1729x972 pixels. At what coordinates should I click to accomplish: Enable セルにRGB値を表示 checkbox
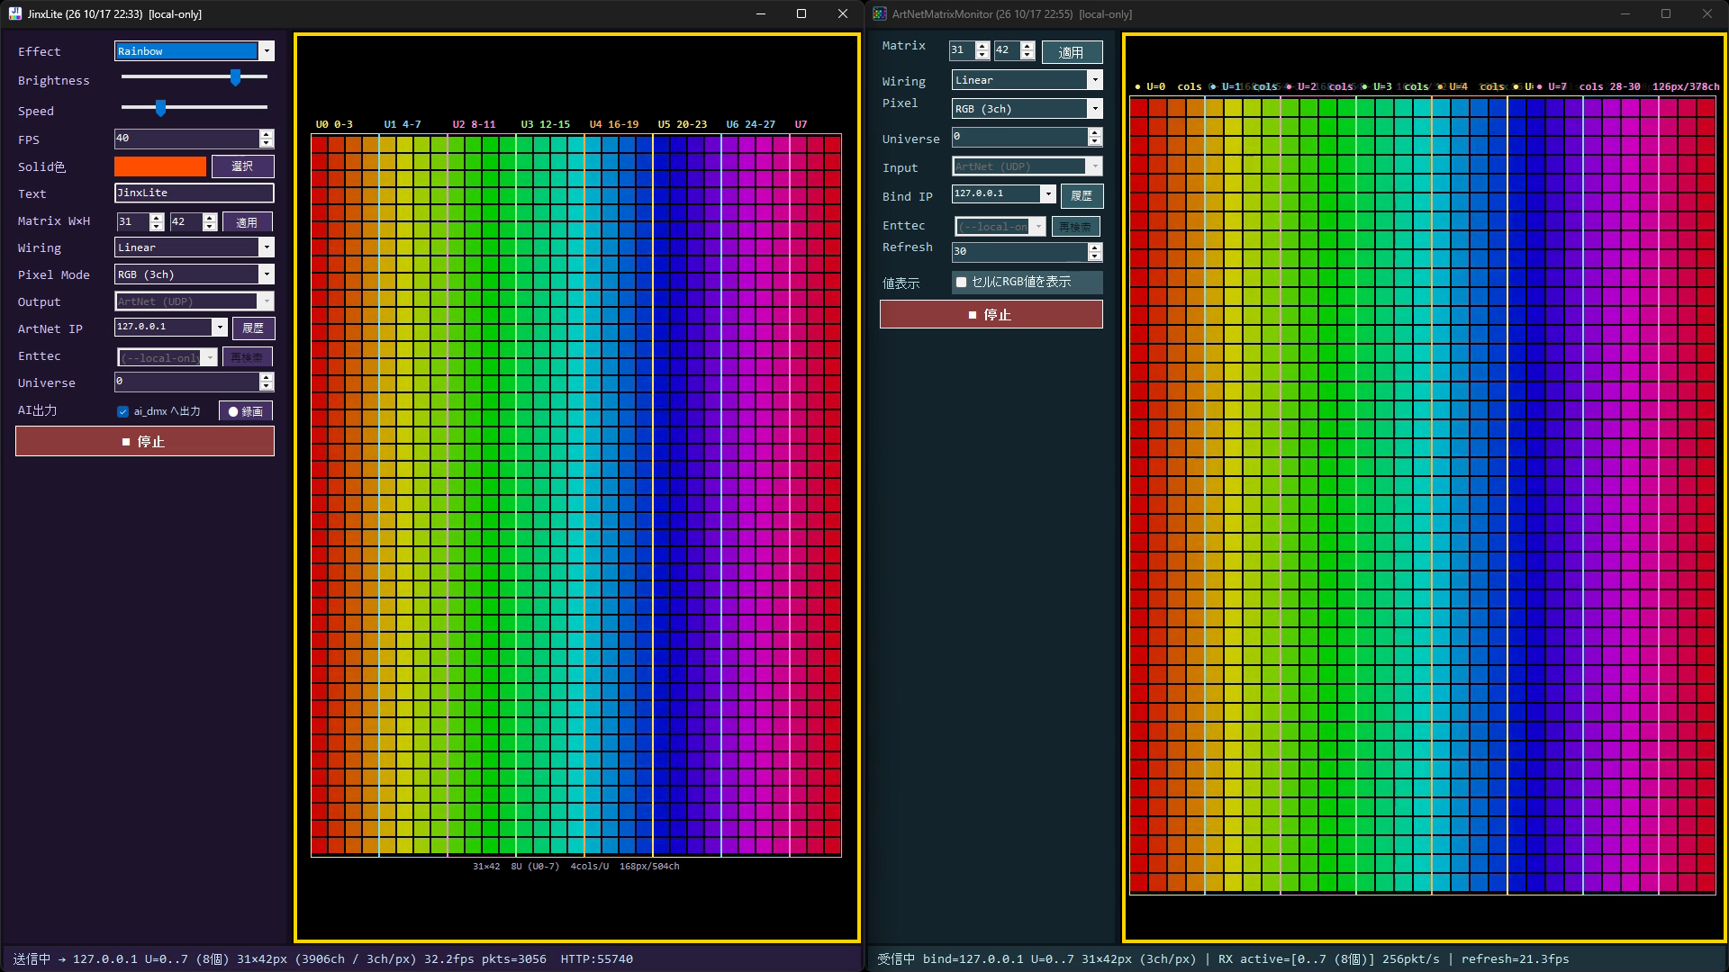pyautogui.click(x=962, y=282)
